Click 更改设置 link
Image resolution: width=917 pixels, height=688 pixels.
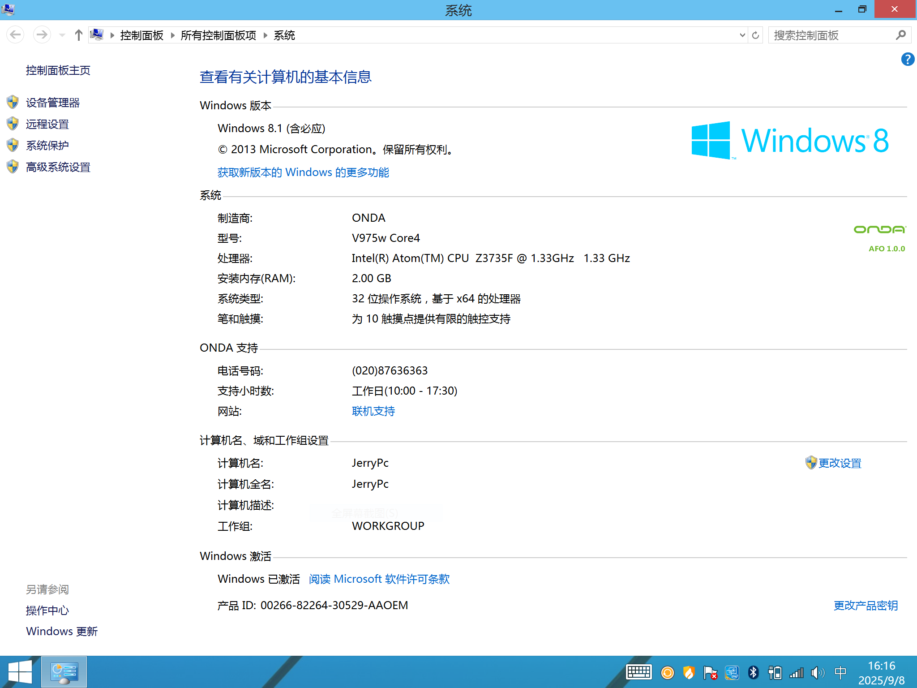(840, 463)
